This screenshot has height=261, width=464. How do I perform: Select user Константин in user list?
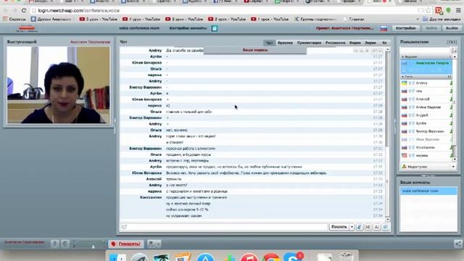coord(426,147)
